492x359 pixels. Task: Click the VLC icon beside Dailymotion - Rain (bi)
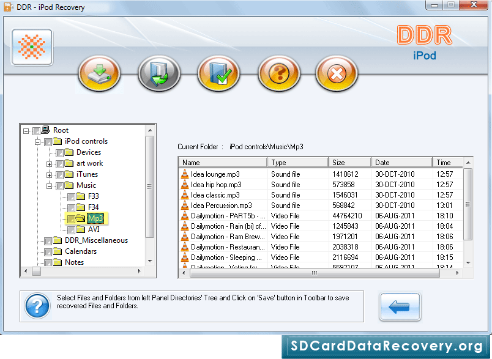point(185,226)
